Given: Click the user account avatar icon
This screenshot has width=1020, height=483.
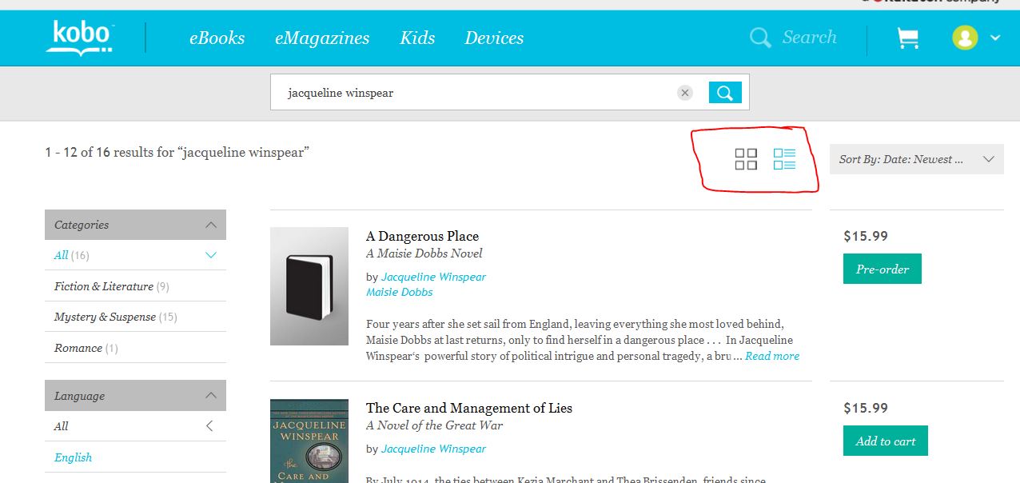Looking at the screenshot, I should (965, 38).
